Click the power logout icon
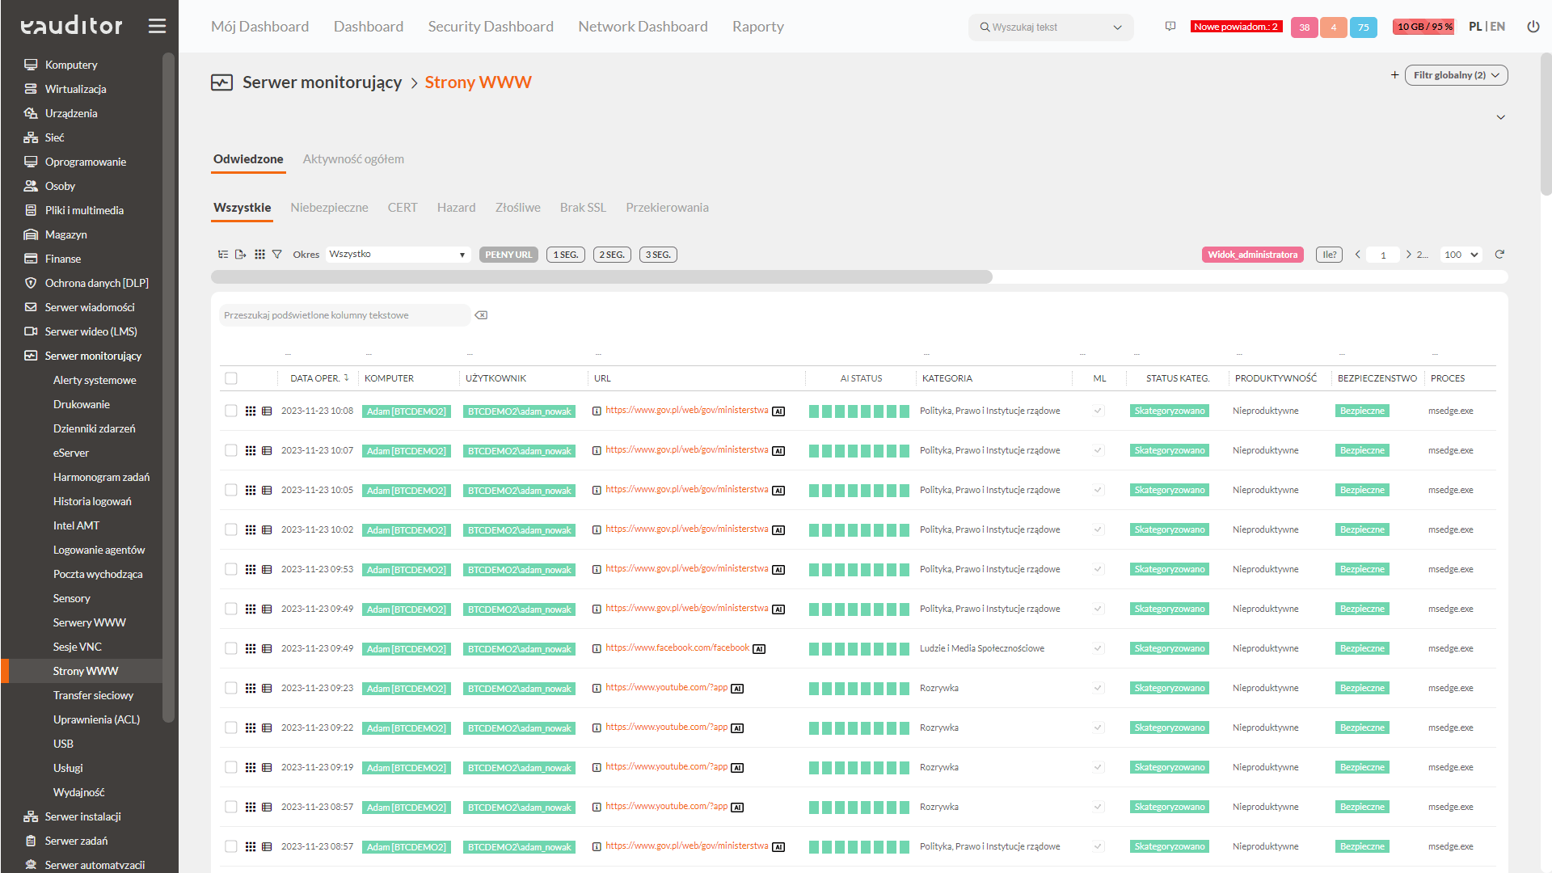 tap(1533, 27)
